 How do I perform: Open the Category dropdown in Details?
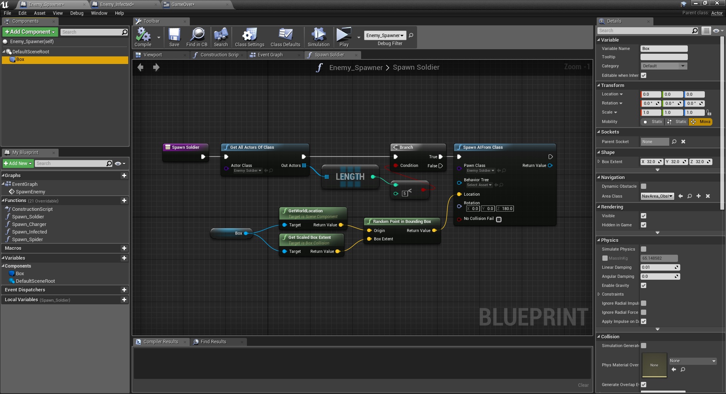click(x=664, y=66)
